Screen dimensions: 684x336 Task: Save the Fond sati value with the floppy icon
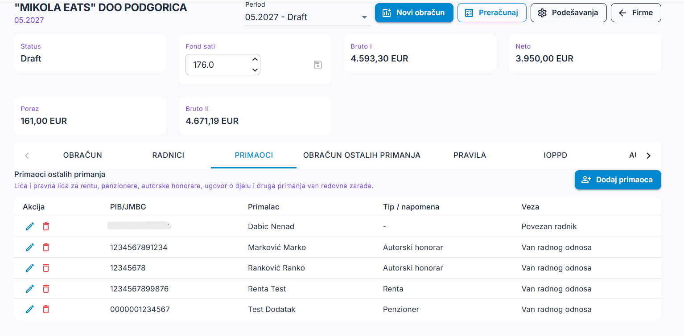[318, 65]
